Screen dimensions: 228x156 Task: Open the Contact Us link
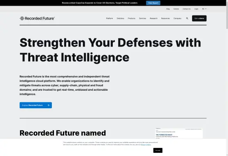click(x=187, y=9)
